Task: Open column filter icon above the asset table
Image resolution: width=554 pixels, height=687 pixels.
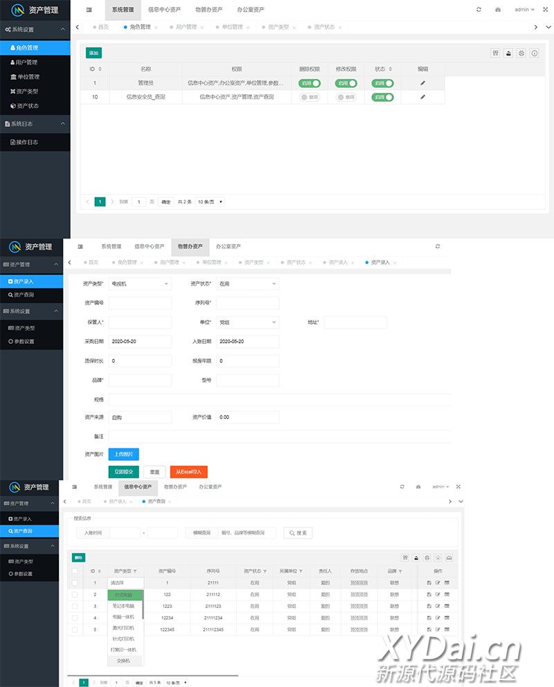Action: point(405,558)
